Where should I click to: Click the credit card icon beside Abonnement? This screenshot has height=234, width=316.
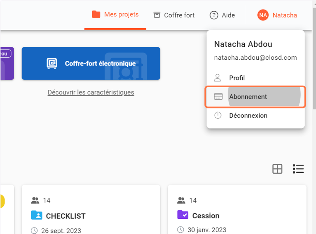click(218, 97)
